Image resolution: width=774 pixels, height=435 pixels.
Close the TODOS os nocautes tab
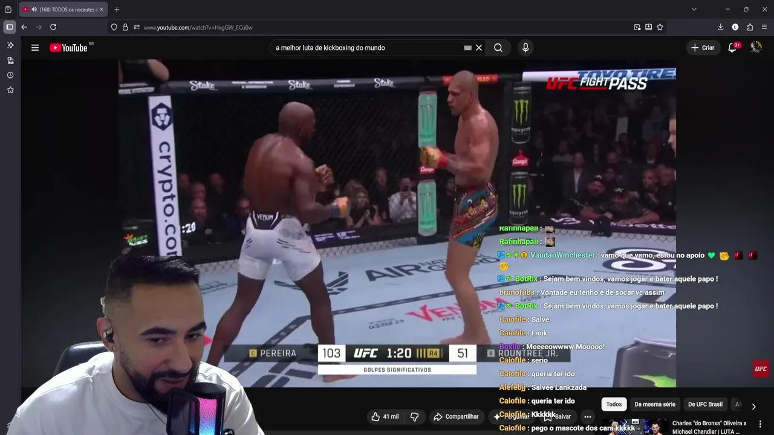click(102, 10)
